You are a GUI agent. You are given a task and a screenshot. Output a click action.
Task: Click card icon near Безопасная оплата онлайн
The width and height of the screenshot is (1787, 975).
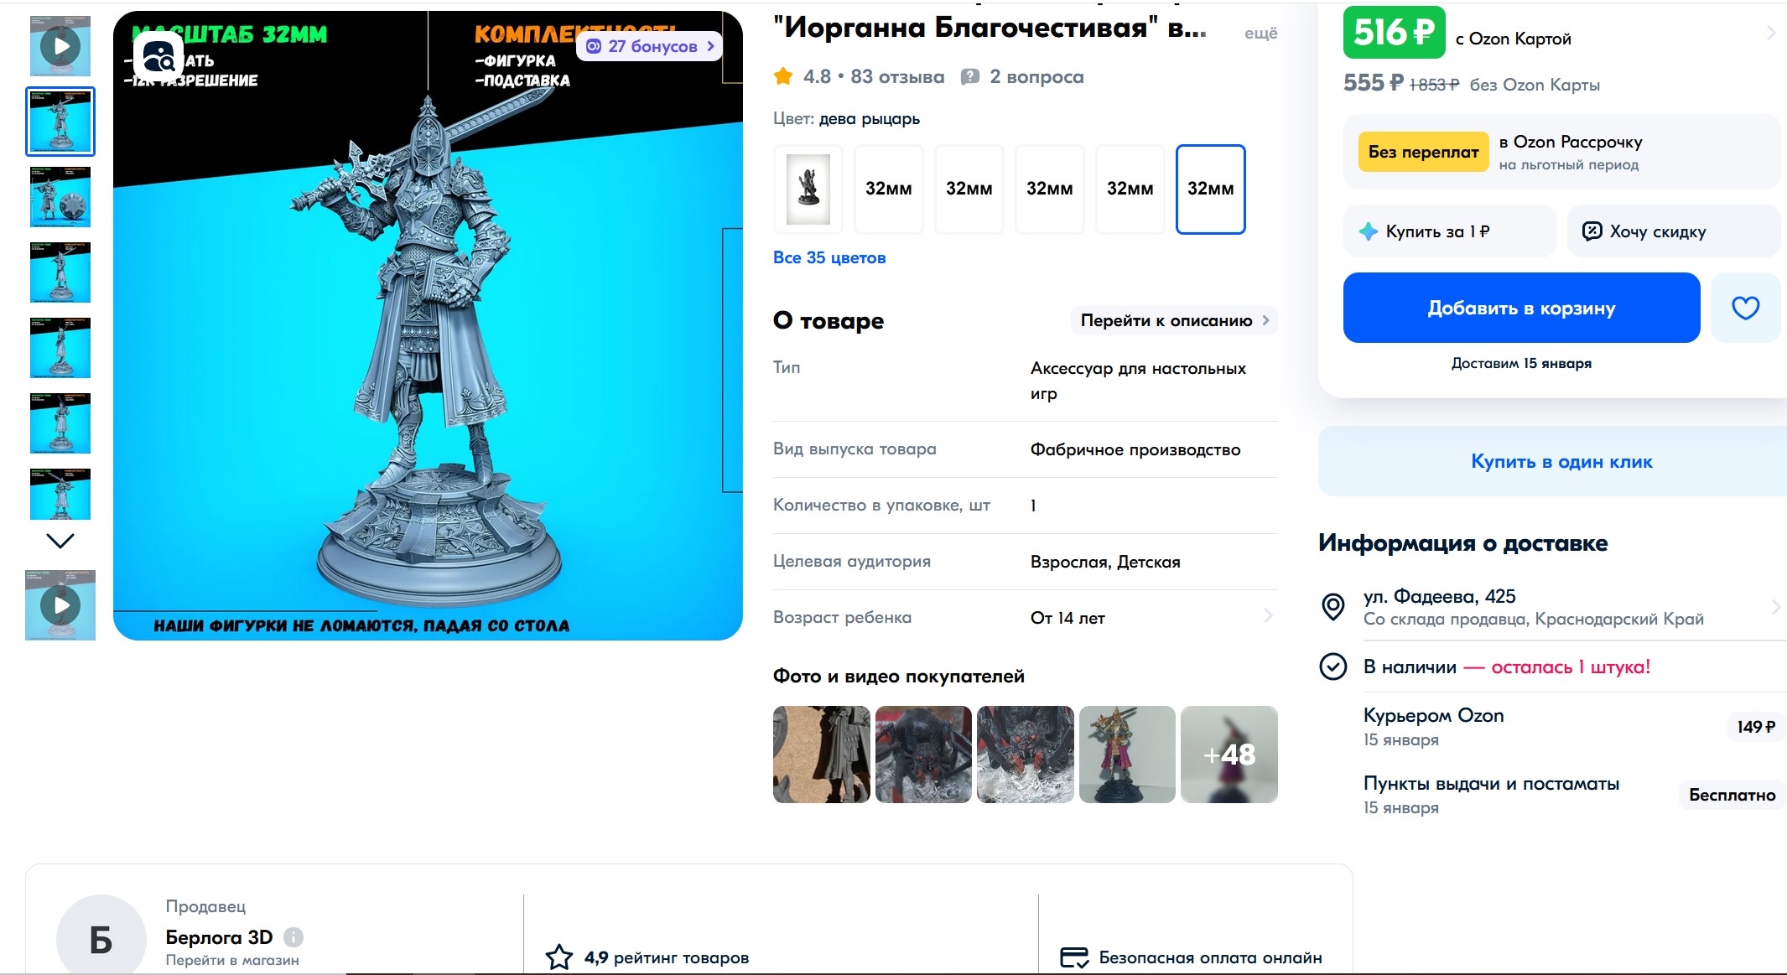1074,957
